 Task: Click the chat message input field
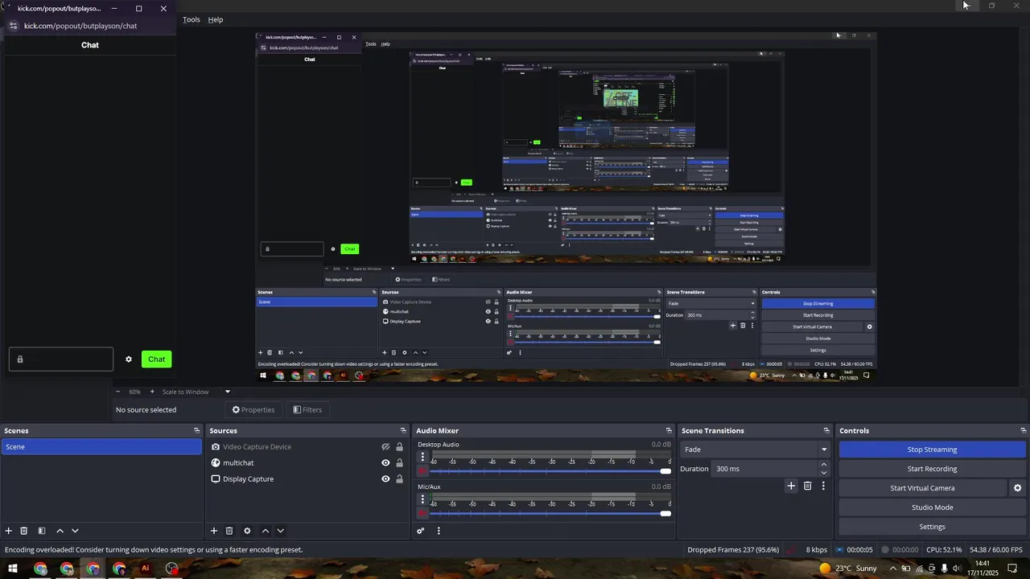click(61, 359)
